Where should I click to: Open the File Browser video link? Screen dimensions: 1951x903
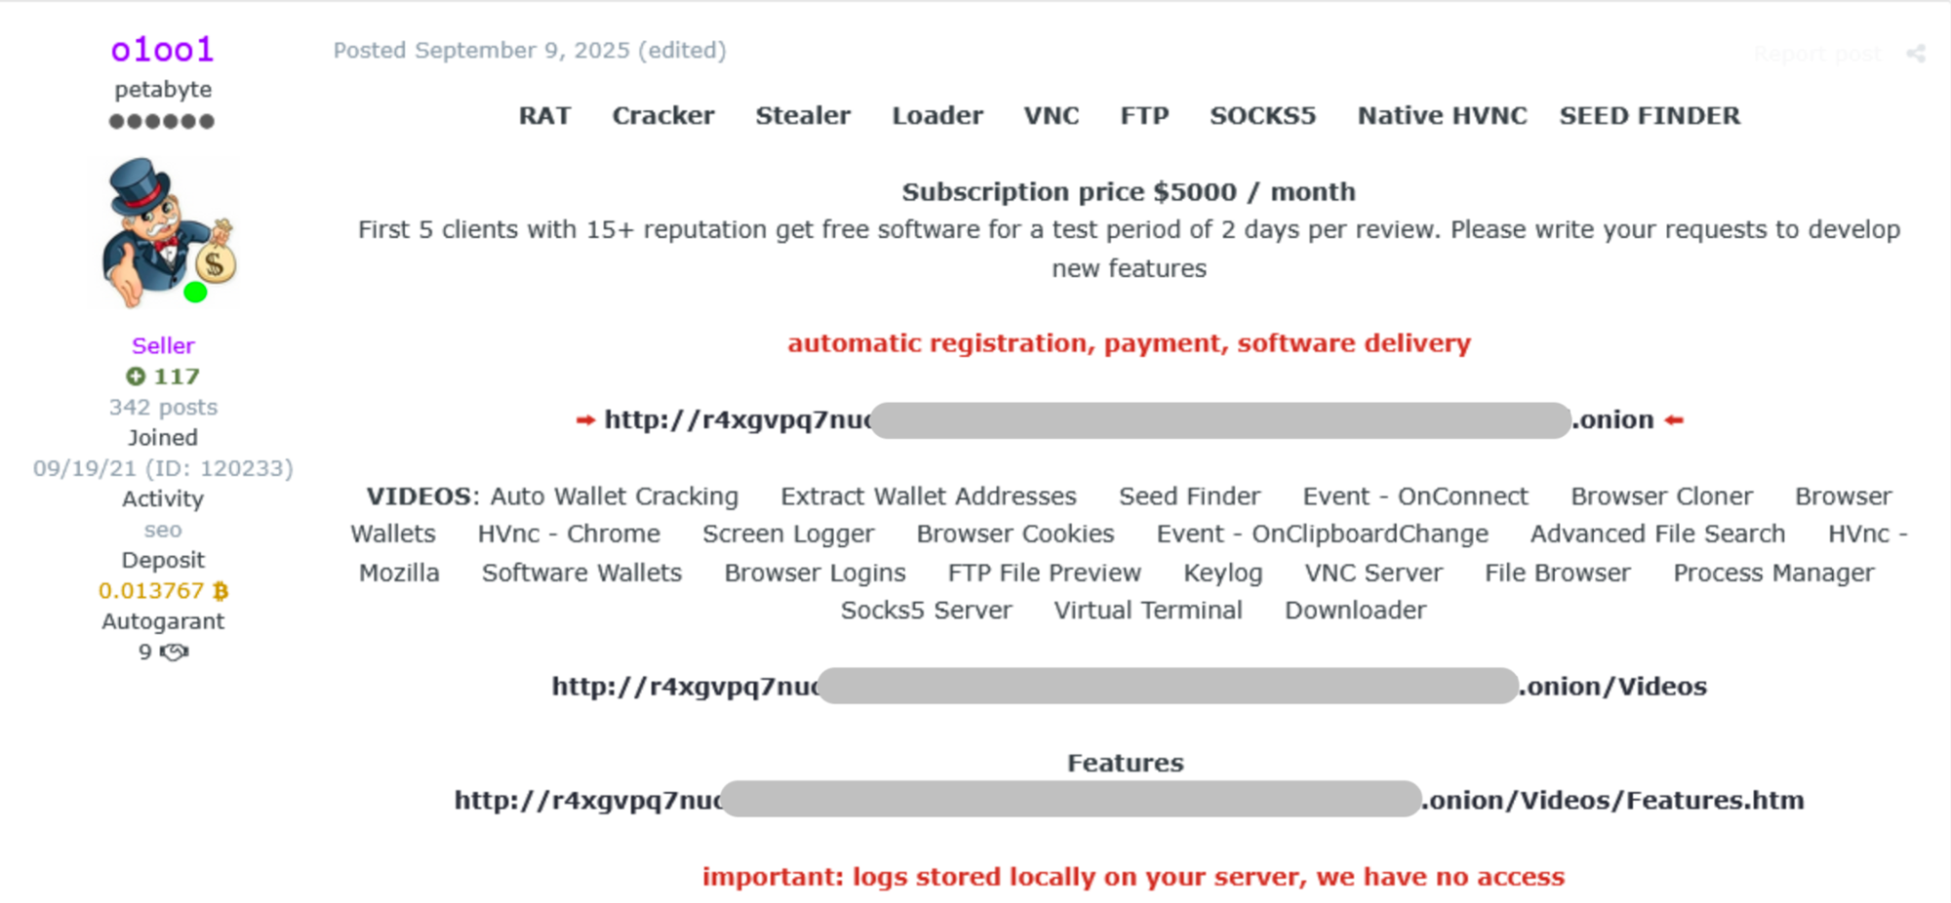click(x=1558, y=572)
